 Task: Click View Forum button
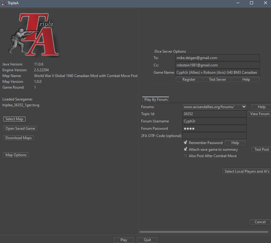click(259, 114)
